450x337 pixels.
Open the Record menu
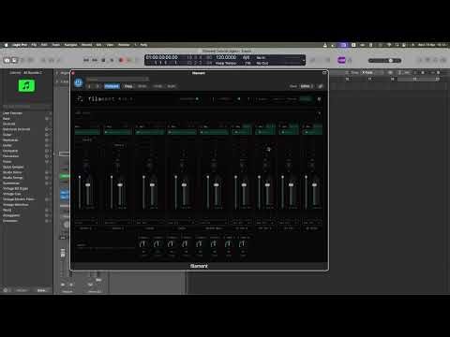[87, 45]
